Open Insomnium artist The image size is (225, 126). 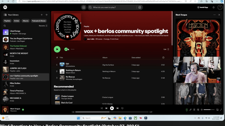click(26, 62)
